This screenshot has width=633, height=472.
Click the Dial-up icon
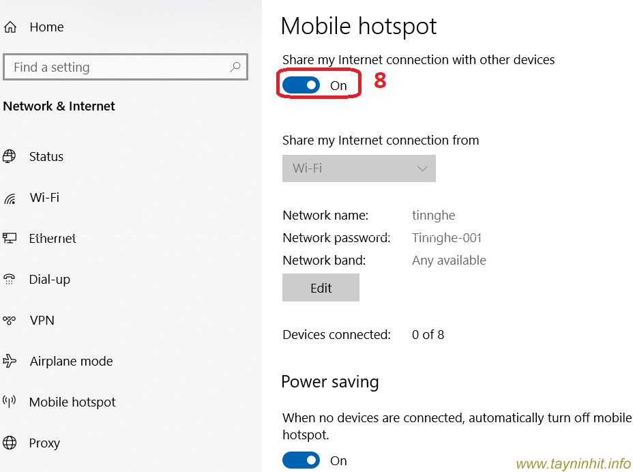[x=10, y=280]
